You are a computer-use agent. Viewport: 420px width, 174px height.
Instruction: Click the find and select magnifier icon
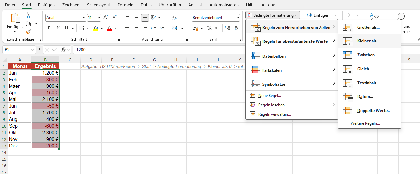coord(401,17)
